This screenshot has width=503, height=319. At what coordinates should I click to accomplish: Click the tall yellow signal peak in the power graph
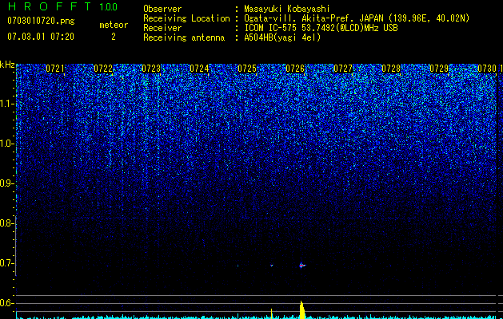click(x=301, y=309)
